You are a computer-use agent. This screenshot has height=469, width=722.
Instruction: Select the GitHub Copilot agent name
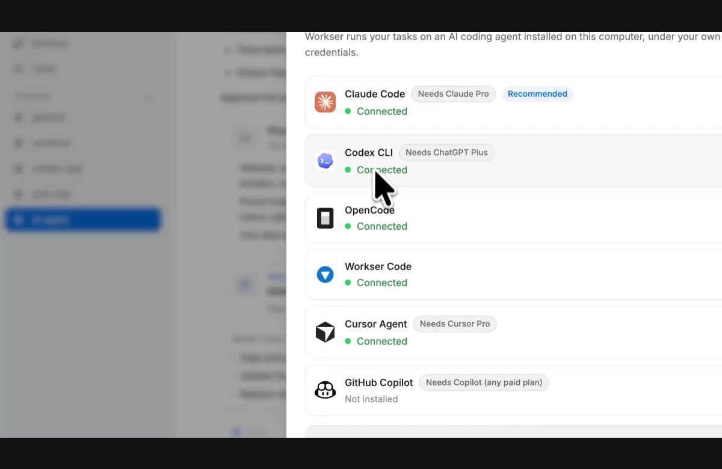click(379, 382)
